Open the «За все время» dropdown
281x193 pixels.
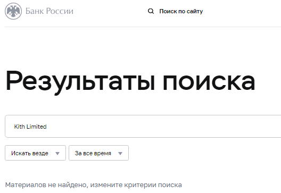point(99,153)
